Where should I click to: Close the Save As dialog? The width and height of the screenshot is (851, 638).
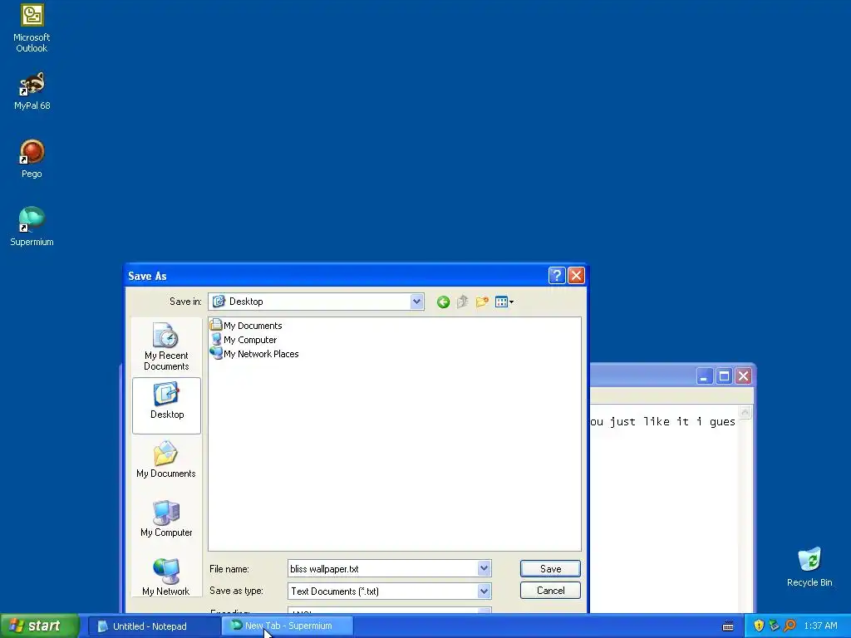coord(576,276)
